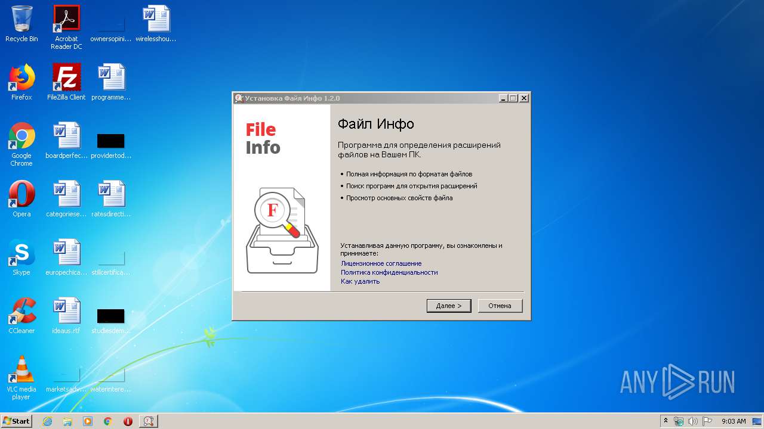Viewport: 764px width, 429px height.
Task: Open the Политика конфиденциальности link
Action: pos(389,272)
